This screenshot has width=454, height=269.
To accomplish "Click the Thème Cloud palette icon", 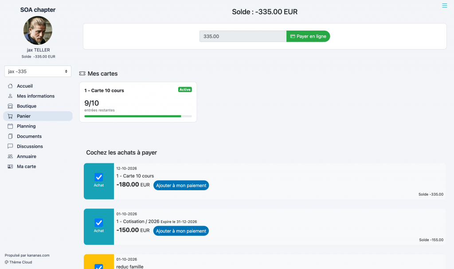I will click(6, 262).
